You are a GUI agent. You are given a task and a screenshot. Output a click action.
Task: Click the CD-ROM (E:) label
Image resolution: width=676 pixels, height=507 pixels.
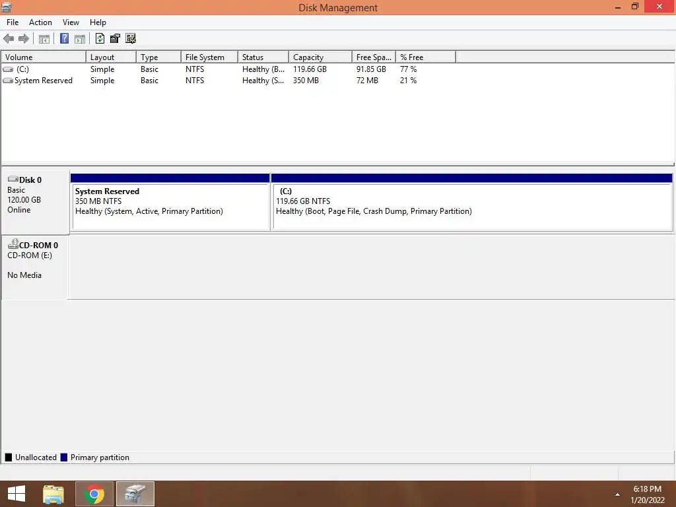click(x=29, y=255)
